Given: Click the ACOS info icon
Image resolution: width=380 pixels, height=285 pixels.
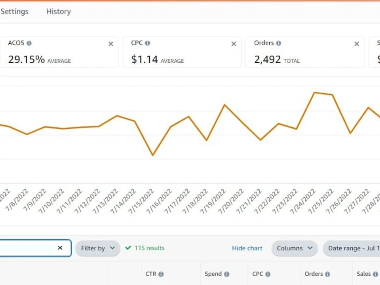Looking at the screenshot, I should click(x=29, y=43).
